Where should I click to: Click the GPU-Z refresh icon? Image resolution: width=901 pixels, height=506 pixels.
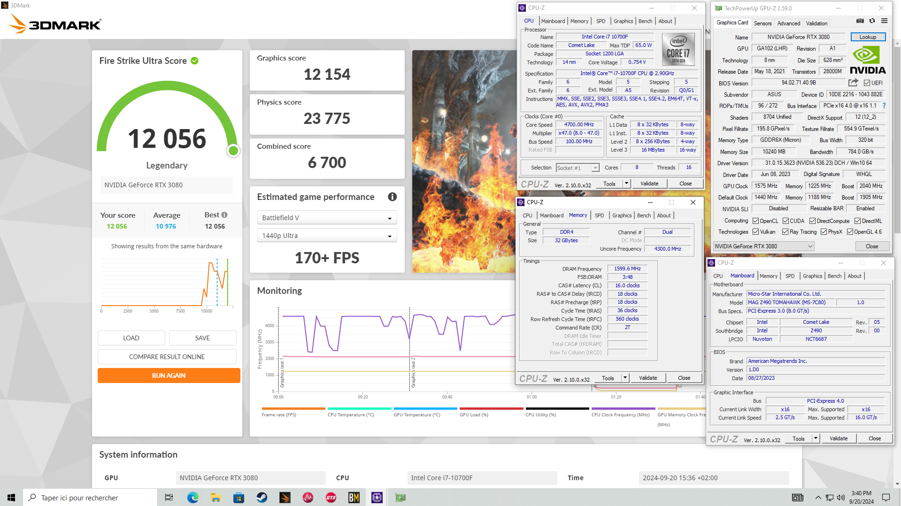[x=872, y=21]
